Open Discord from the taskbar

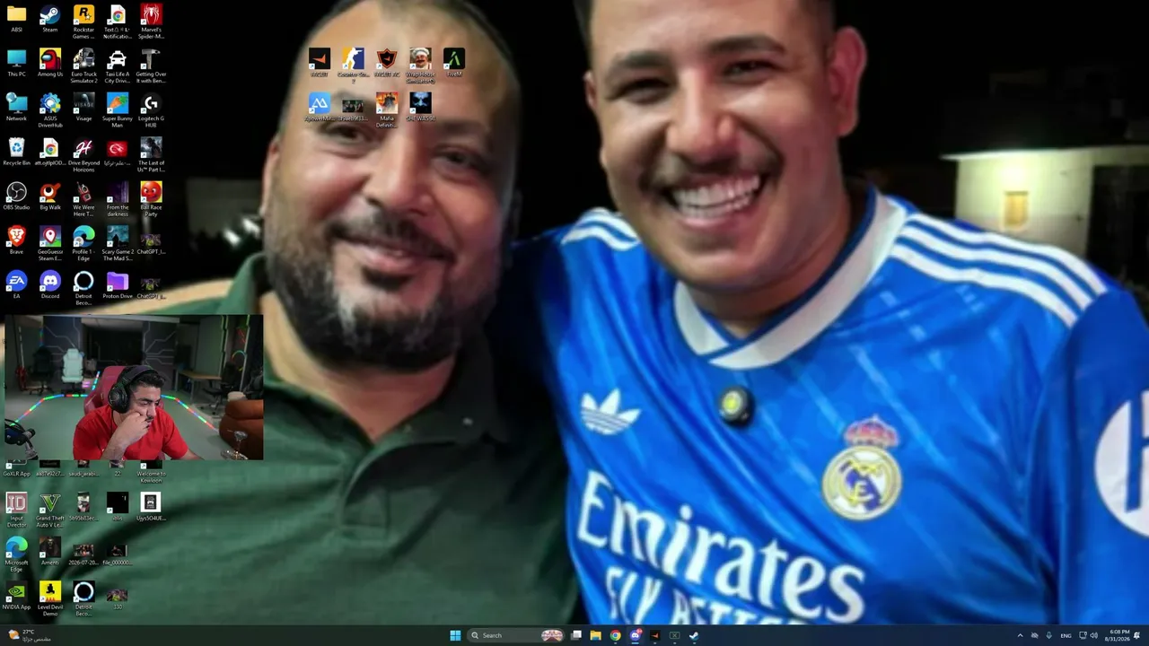click(x=635, y=635)
